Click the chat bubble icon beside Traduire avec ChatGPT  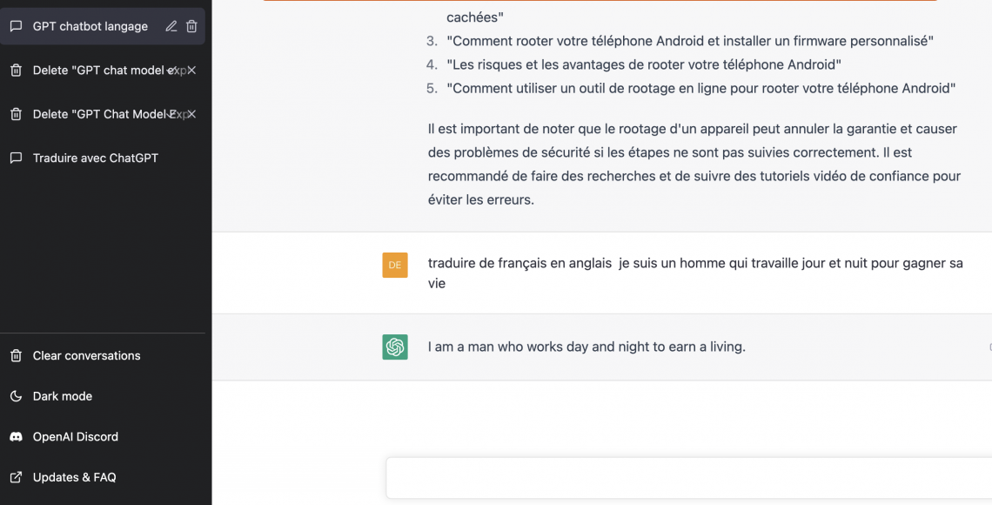17,158
